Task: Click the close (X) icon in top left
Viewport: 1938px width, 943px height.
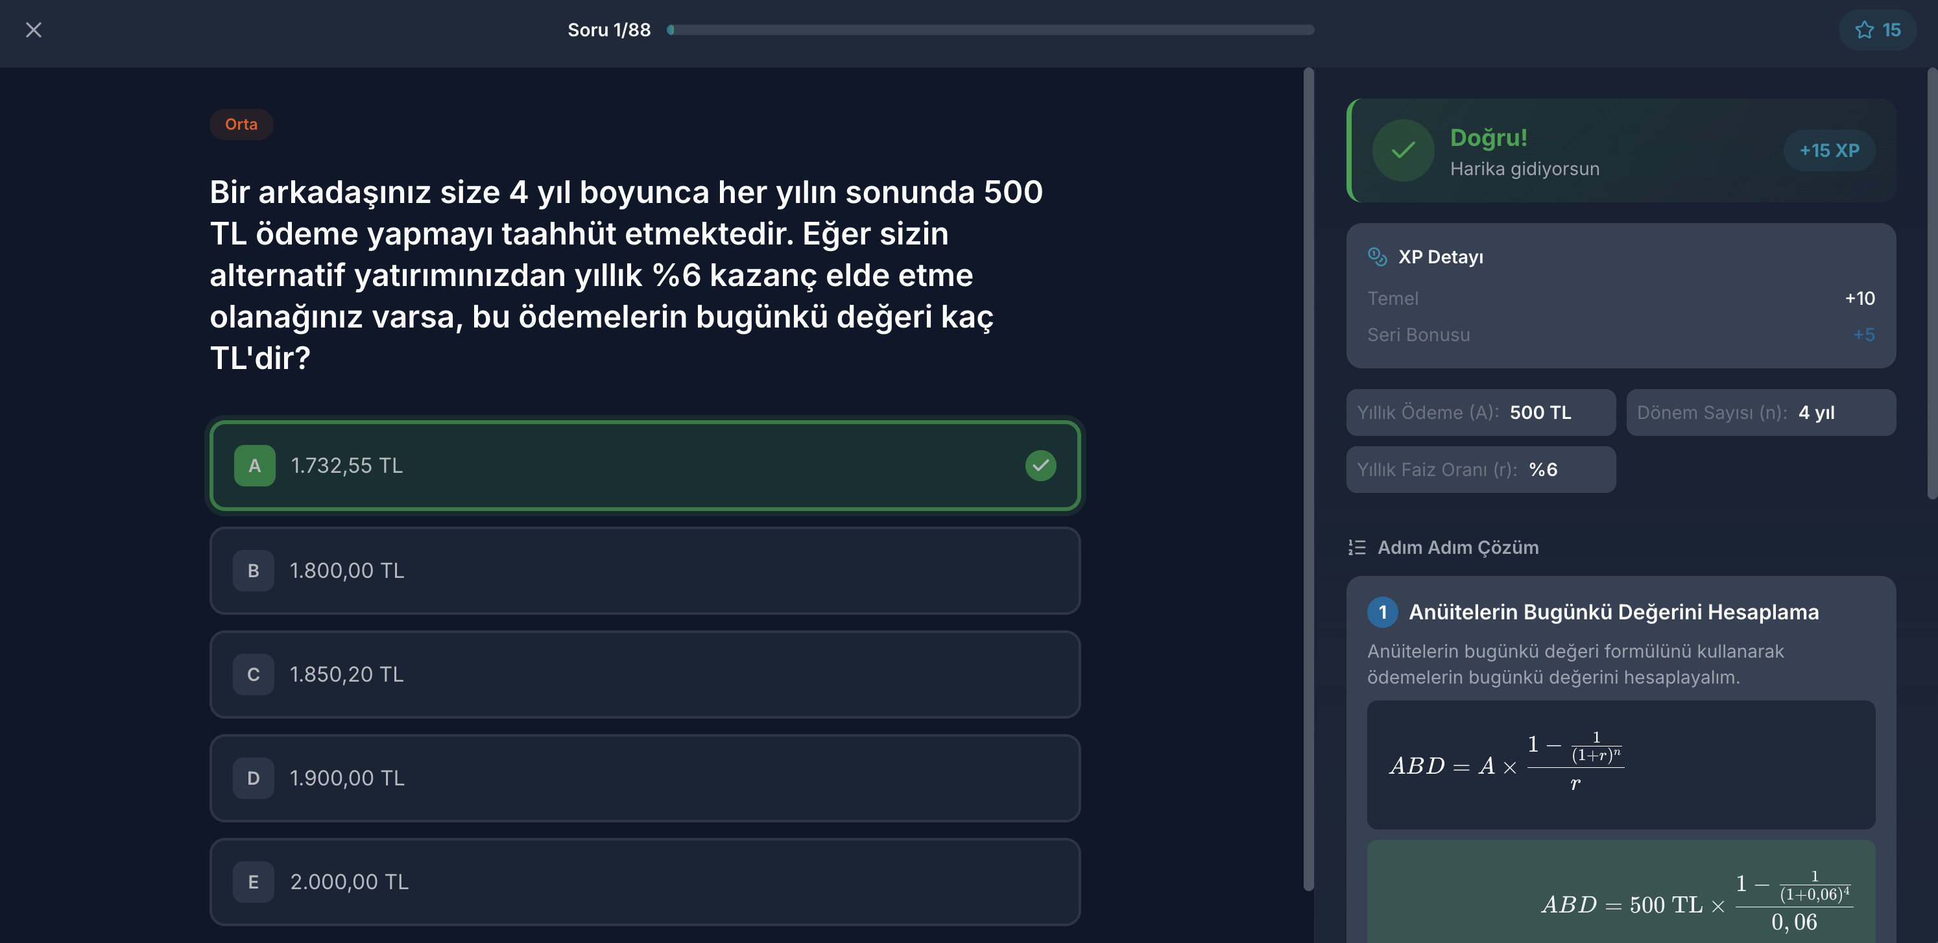Action: click(34, 30)
